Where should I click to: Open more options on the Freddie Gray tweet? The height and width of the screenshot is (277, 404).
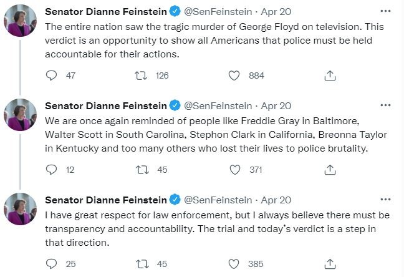(x=387, y=106)
